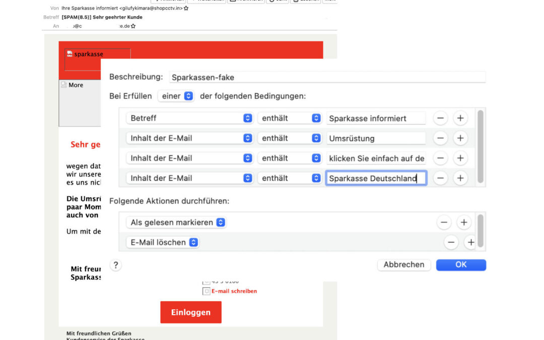Click the 'Sparkasse informiert' value field
544x340 pixels.
[x=376, y=118]
